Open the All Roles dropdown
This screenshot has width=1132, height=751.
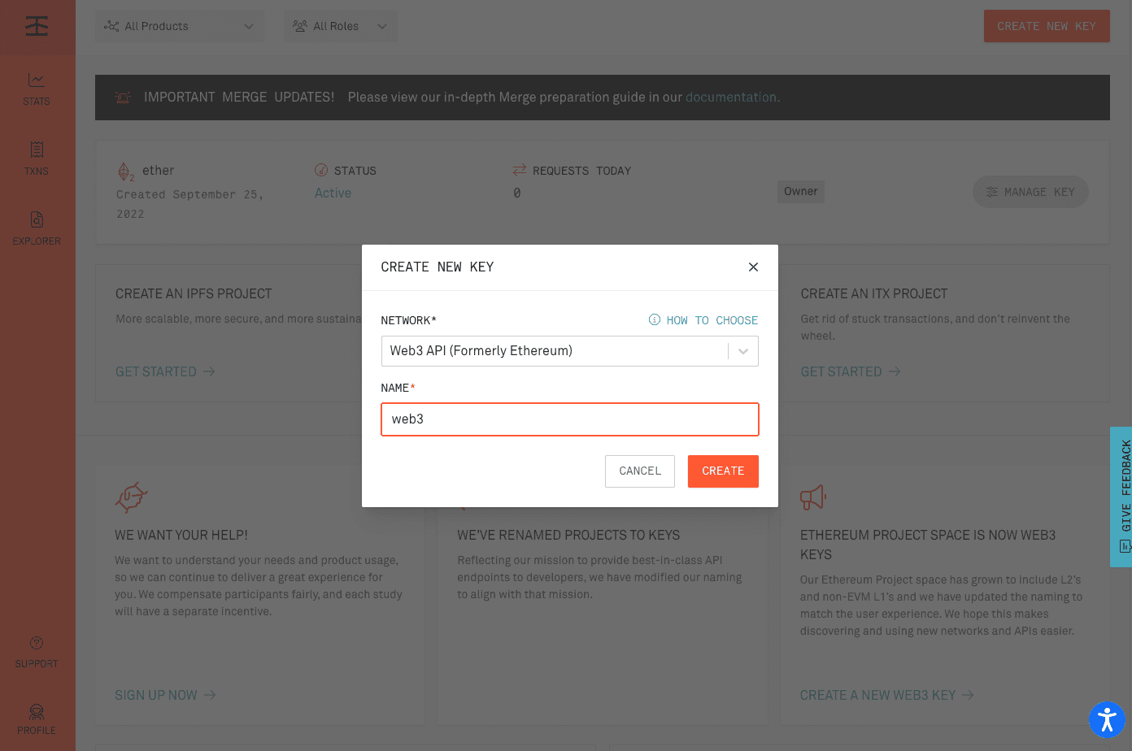341,26
